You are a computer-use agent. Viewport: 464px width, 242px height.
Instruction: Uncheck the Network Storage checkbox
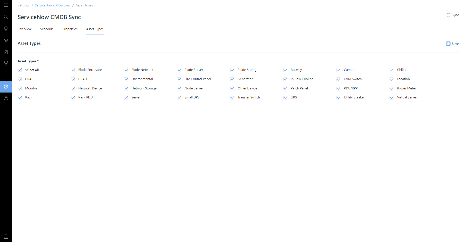coord(126,88)
